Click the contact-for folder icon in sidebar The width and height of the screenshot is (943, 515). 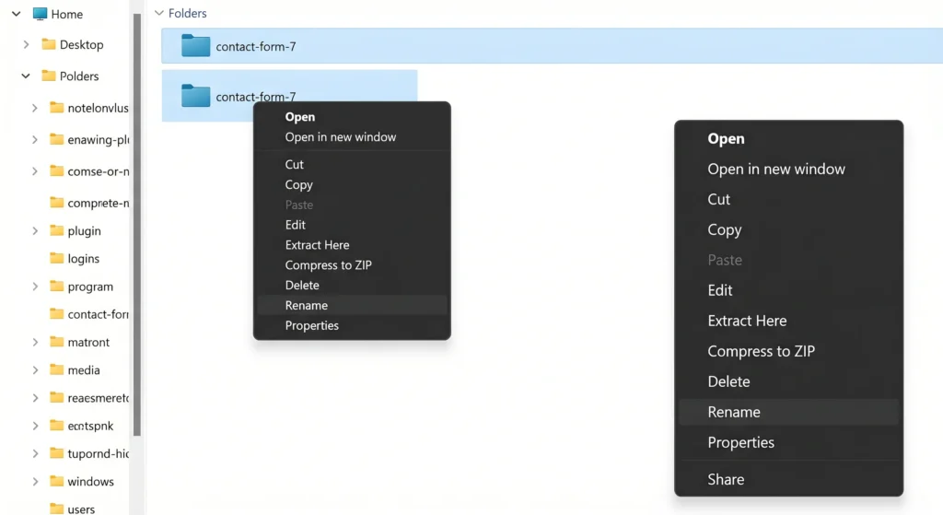click(x=56, y=314)
